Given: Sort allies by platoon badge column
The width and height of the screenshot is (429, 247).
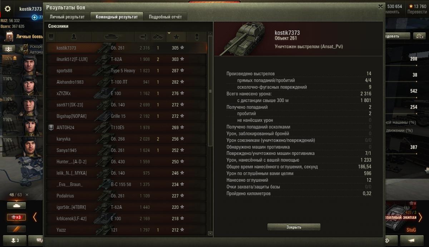Looking at the screenshot, I should 51,37.
